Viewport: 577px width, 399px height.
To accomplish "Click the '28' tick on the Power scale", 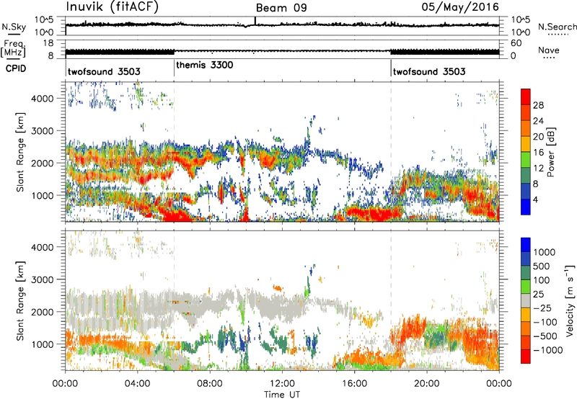I will tap(538, 105).
